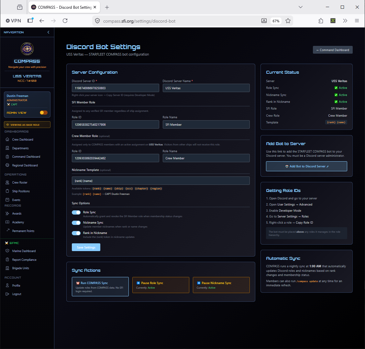Image resolution: width=365 pixels, height=349 pixels.
Task: Open Crew Dashboard from sidebar
Action: click(x=23, y=140)
